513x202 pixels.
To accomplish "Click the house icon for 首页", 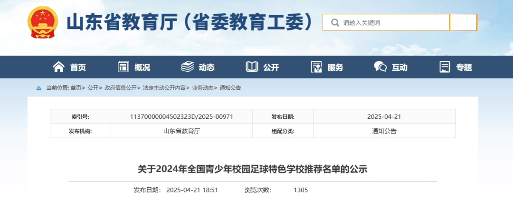I will 59,67.
